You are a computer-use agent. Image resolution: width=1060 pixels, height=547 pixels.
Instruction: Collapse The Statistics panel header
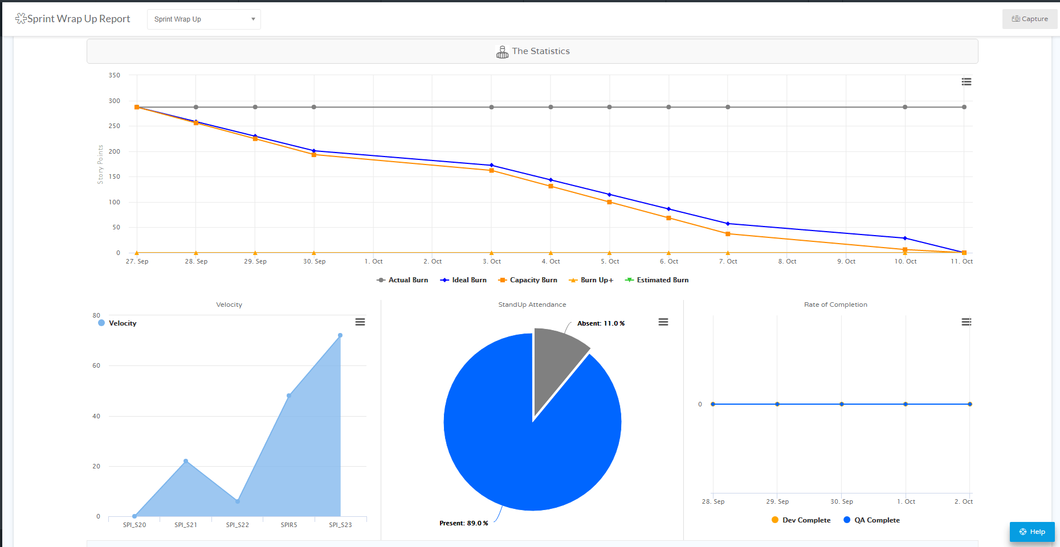point(532,51)
